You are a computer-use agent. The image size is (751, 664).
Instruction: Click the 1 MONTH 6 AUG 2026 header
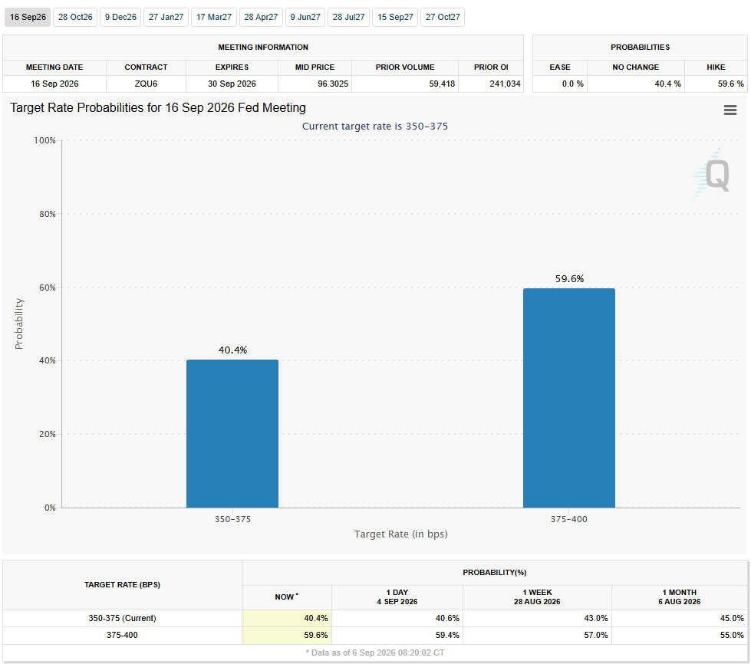tap(679, 597)
